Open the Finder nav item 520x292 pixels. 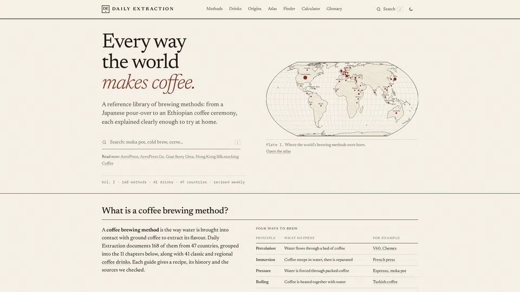(x=289, y=9)
